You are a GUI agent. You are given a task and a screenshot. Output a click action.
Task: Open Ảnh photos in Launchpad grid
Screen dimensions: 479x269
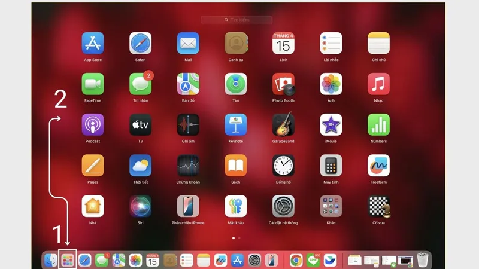click(331, 84)
